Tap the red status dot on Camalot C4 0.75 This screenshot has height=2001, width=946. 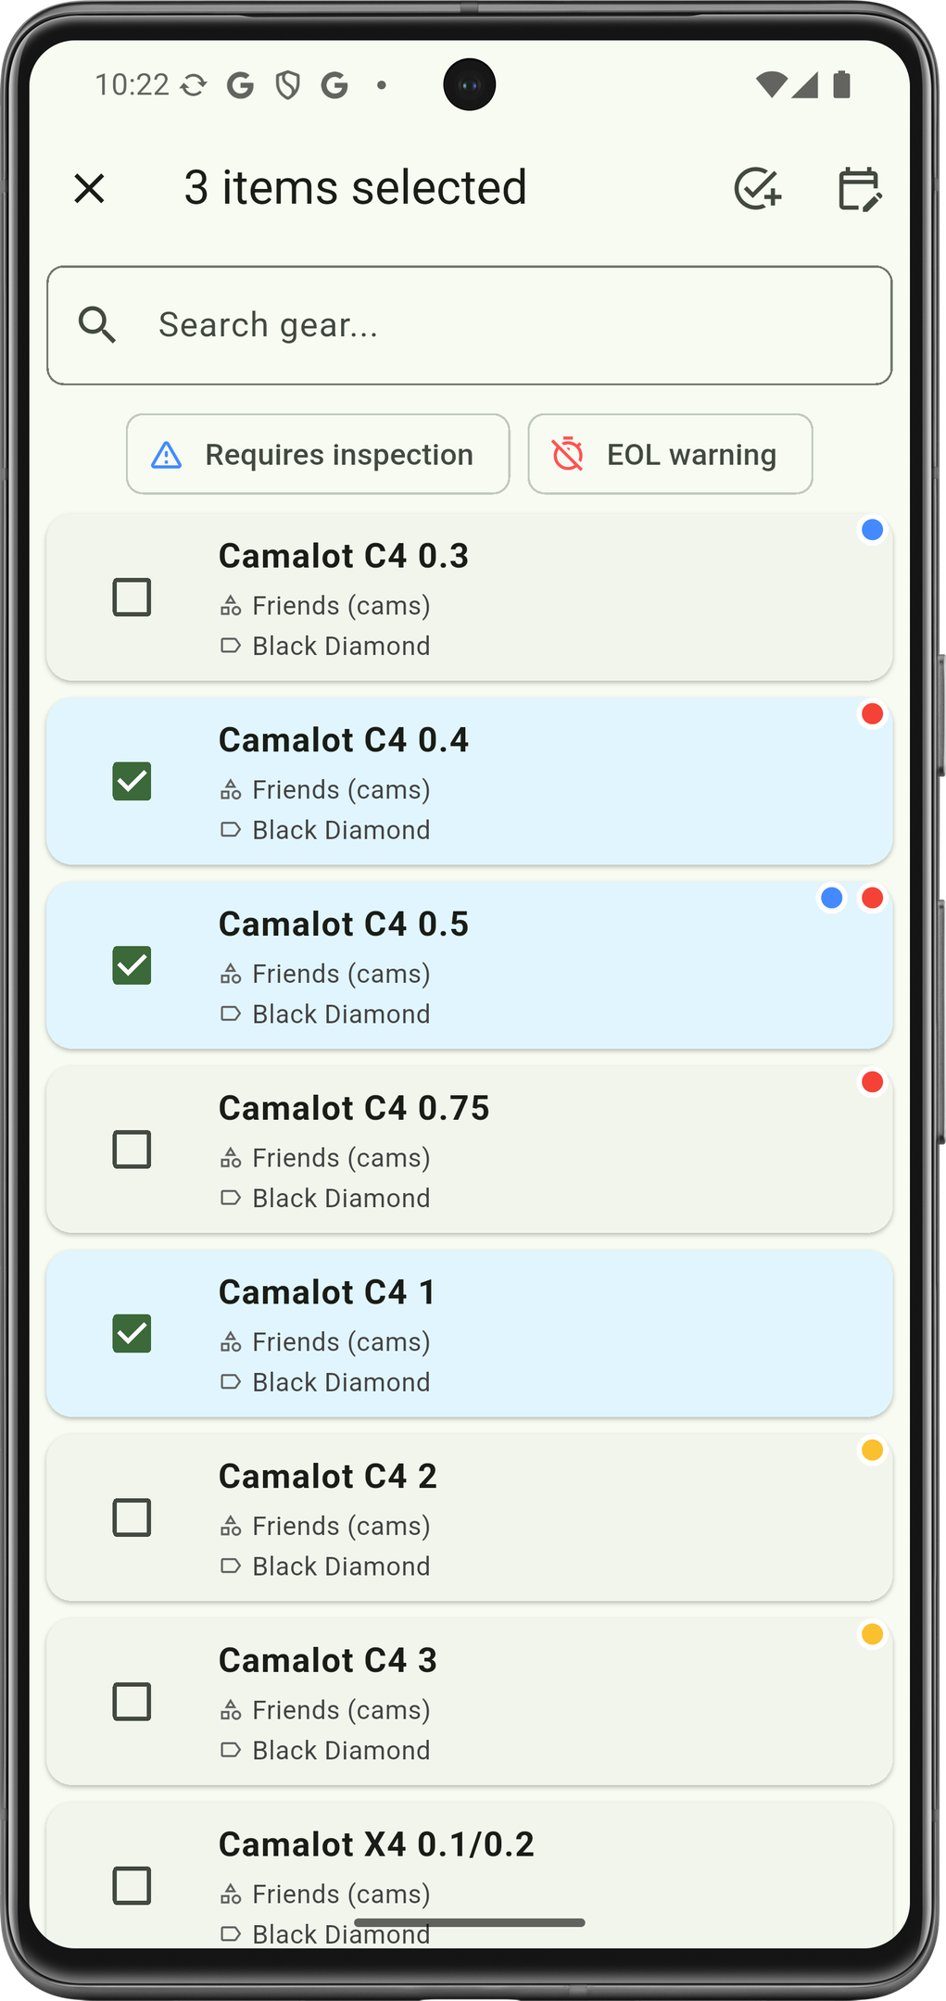point(872,1082)
